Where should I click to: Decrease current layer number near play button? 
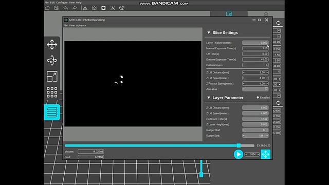(x=246, y=154)
